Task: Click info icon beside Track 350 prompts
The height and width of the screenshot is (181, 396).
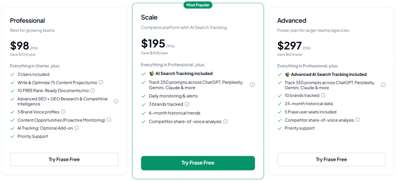Action: click(383, 85)
